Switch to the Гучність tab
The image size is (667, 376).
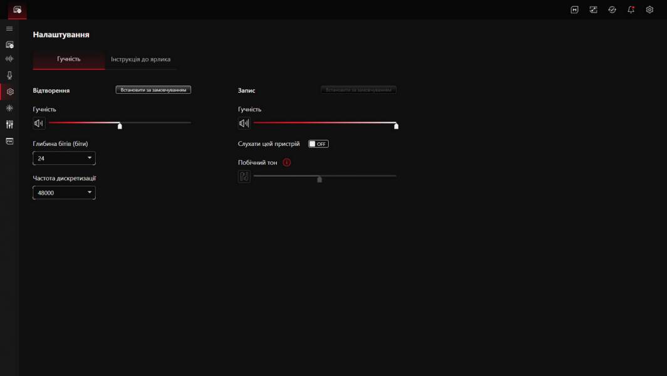point(69,59)
